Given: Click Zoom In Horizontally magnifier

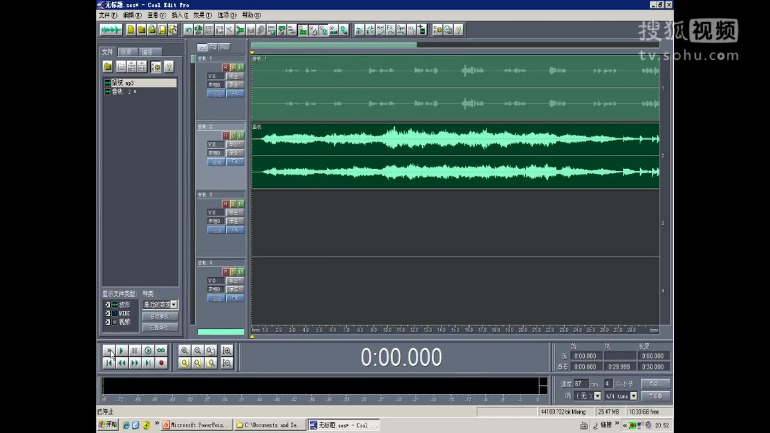Looking at the screenshot, I should tap(184, 351).
